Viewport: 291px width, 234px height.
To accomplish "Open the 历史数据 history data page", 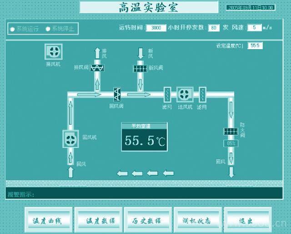I will 148,220.
